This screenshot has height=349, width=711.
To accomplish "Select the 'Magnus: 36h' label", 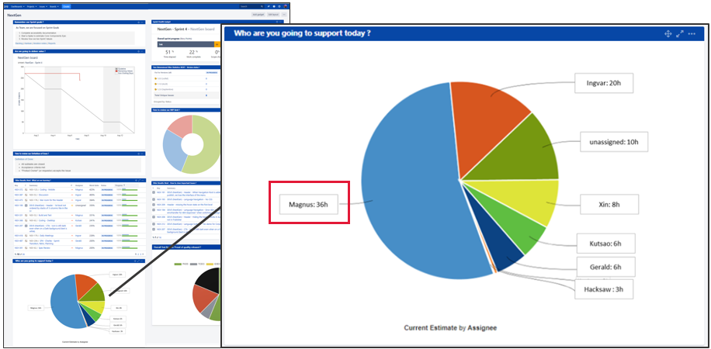I will coord(310,205).
